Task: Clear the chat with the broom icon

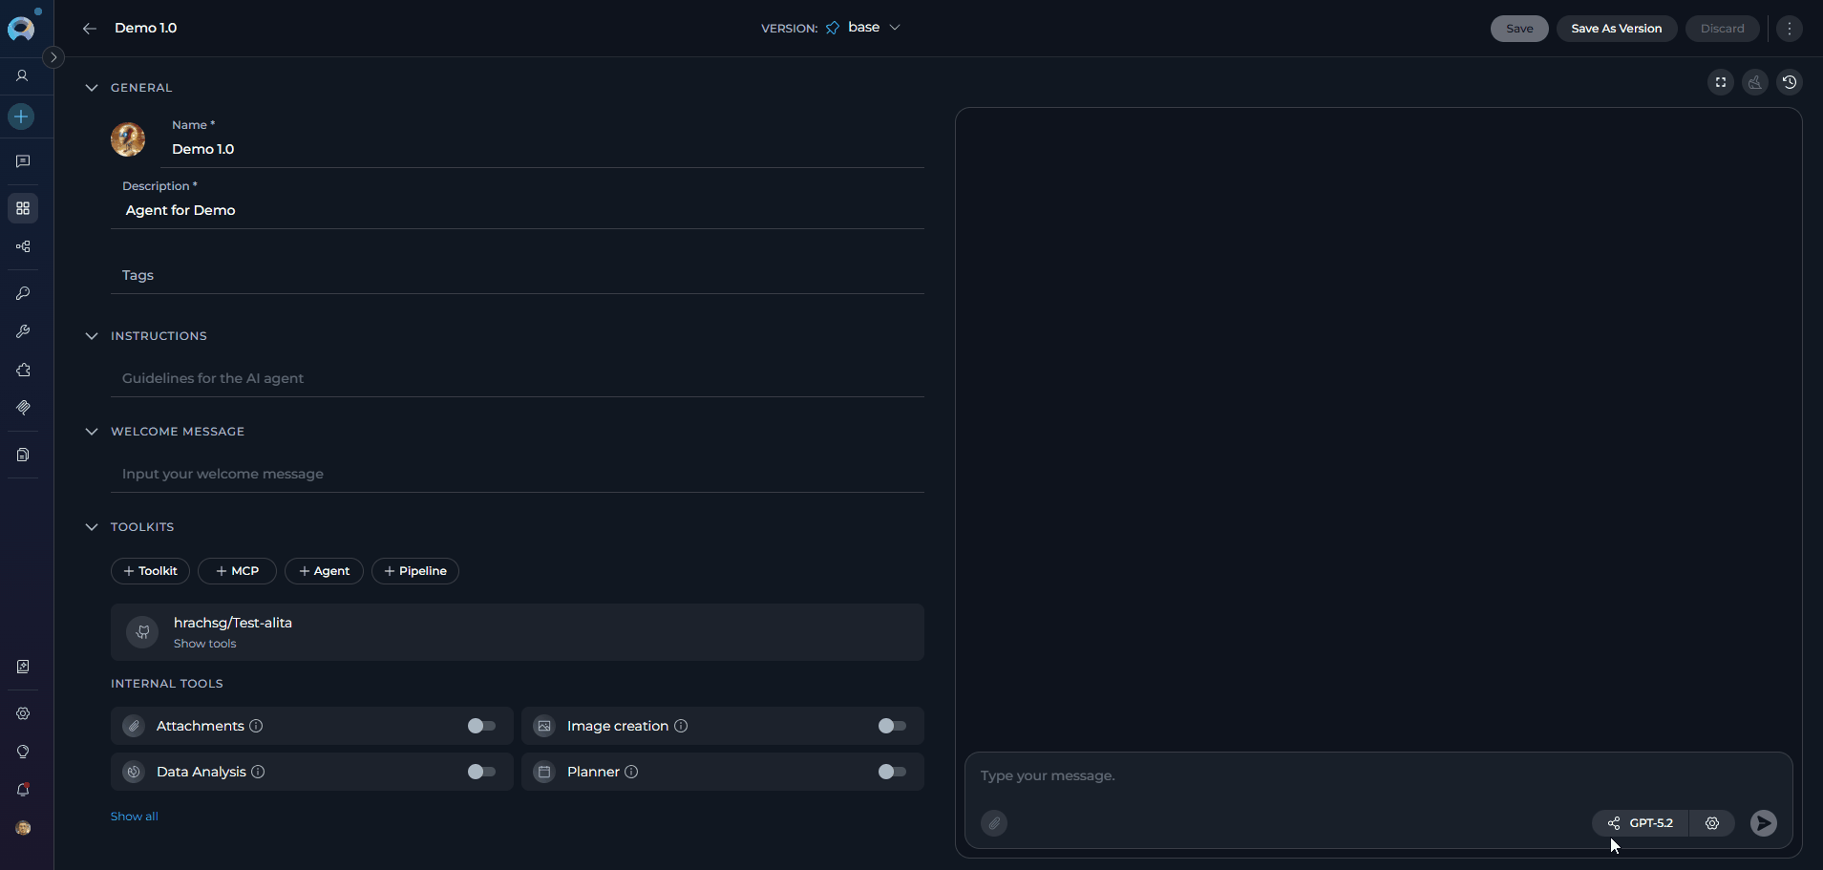Action: click(x=1755, y=82)
